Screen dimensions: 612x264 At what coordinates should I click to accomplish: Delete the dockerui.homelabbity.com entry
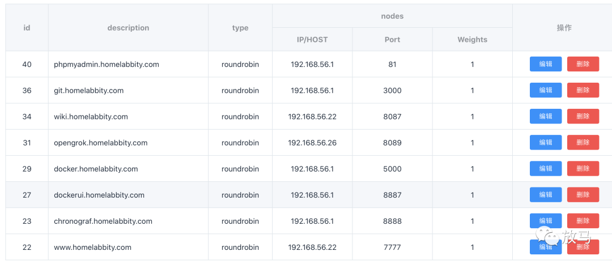(x=583, y=195)
